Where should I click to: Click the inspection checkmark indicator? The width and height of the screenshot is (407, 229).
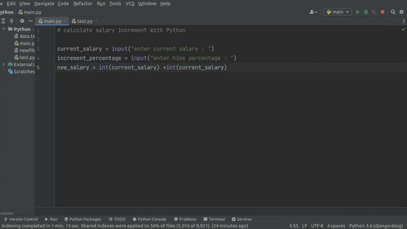pos(403,30)
